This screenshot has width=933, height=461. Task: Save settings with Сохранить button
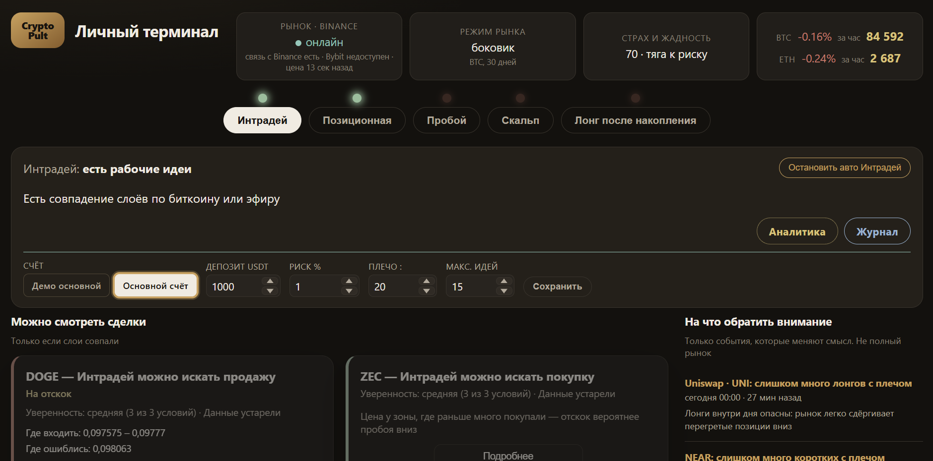pos(557,287)
